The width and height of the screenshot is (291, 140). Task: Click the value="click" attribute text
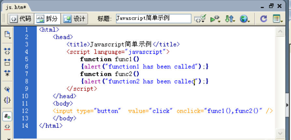point(150,111)
